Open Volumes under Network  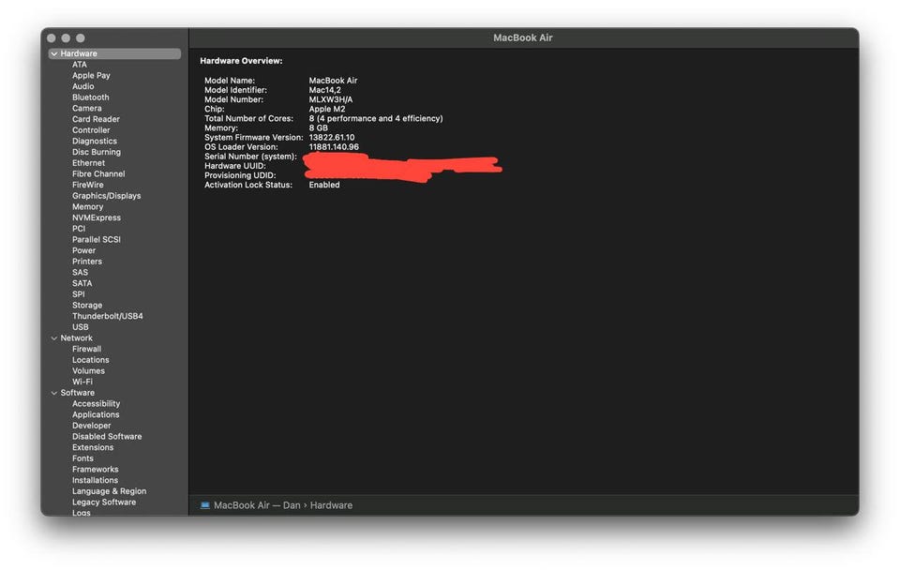pyautogui.click(x=88, y=370)
